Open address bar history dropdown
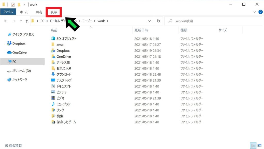The width and height of the screenshot is (264, 149). pos(150,21)
